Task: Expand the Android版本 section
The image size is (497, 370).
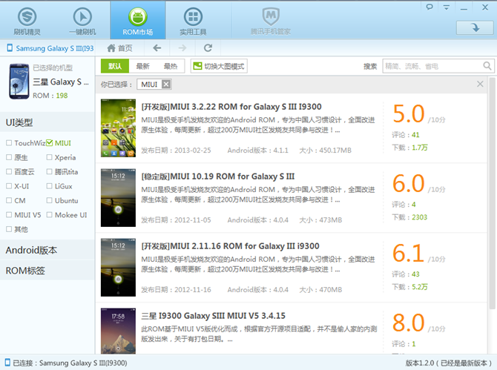Action: click(47, 251)
